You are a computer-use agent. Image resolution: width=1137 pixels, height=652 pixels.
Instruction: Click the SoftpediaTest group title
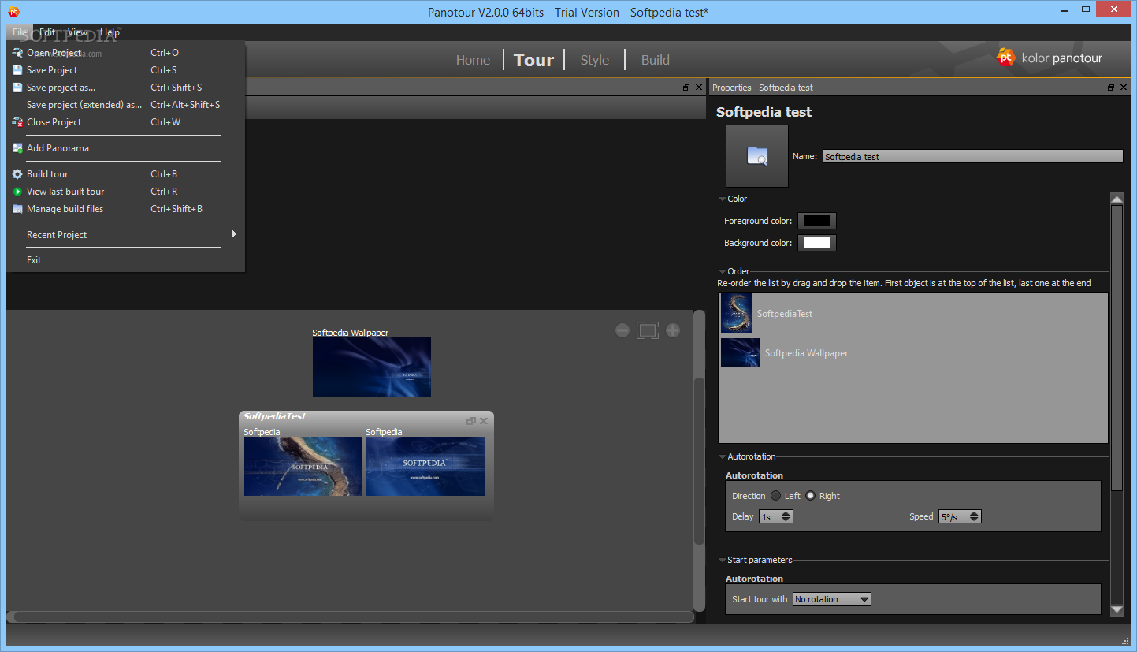coord(275,416)
